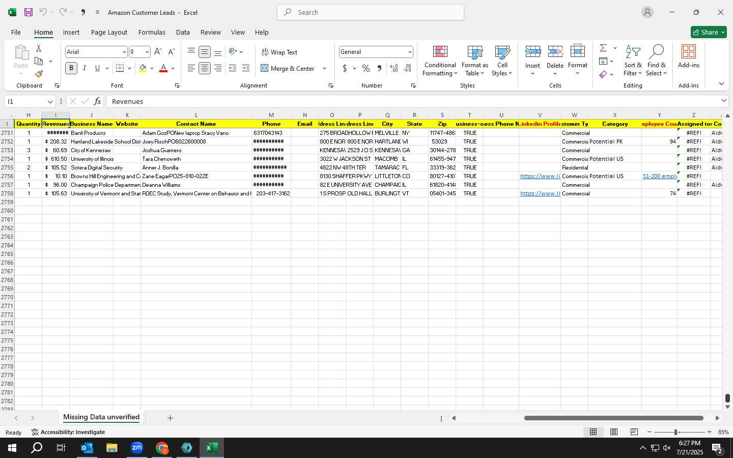The image size is (733, 458).
Task: Click the Delete cells icon
Action: 555,51
